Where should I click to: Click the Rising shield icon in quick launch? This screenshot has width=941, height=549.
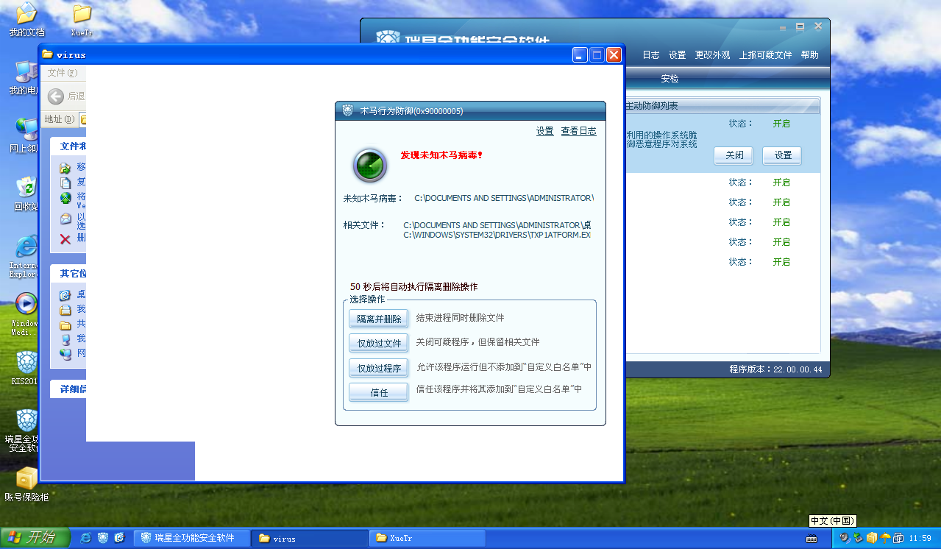tap(103, 538)
